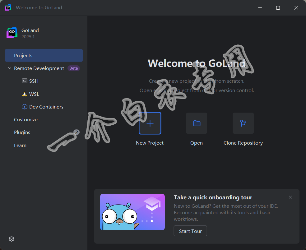Select the Projects tab

(x=44, y=55)
